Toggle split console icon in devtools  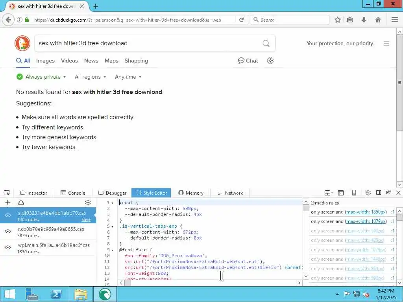click(x=341, y=193)
